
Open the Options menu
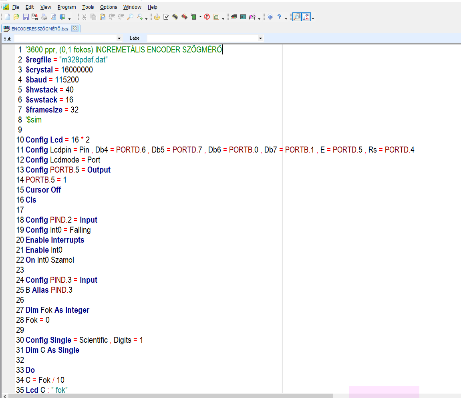coord(109,7)
